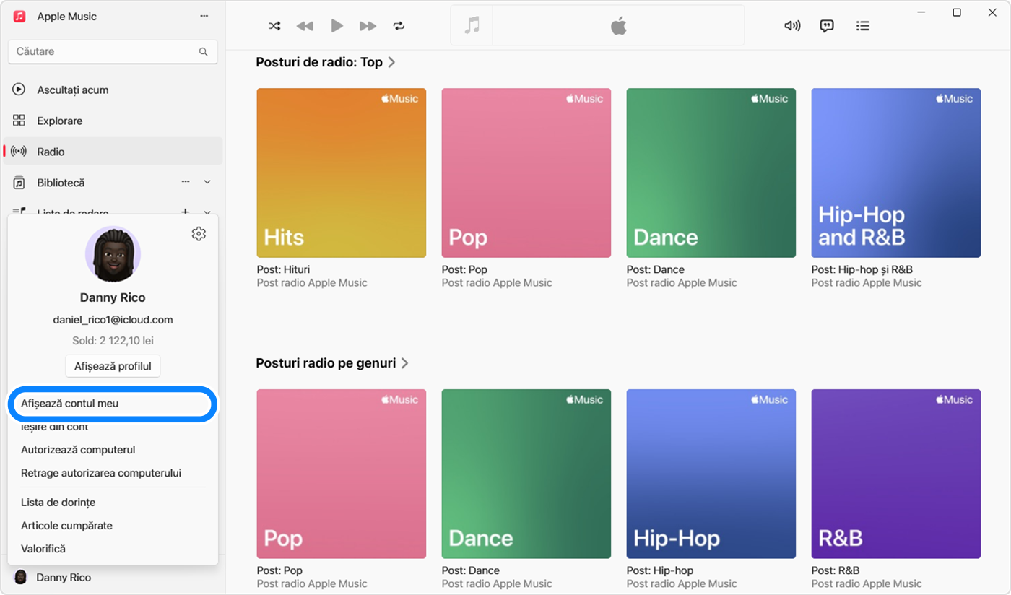
Task: Open Bibliotecă more options
Action: pyautogui.click(x=186, y=182)
